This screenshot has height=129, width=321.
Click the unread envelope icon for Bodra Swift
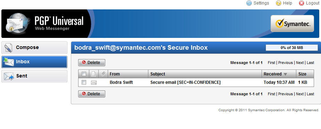coord(94,82)
